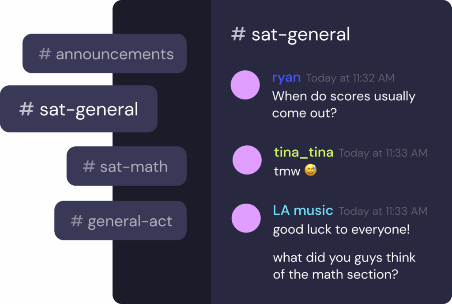Select the sat-general channel in sidebar
Viewport: 452px width, 304px height.
tap(79, 109)
